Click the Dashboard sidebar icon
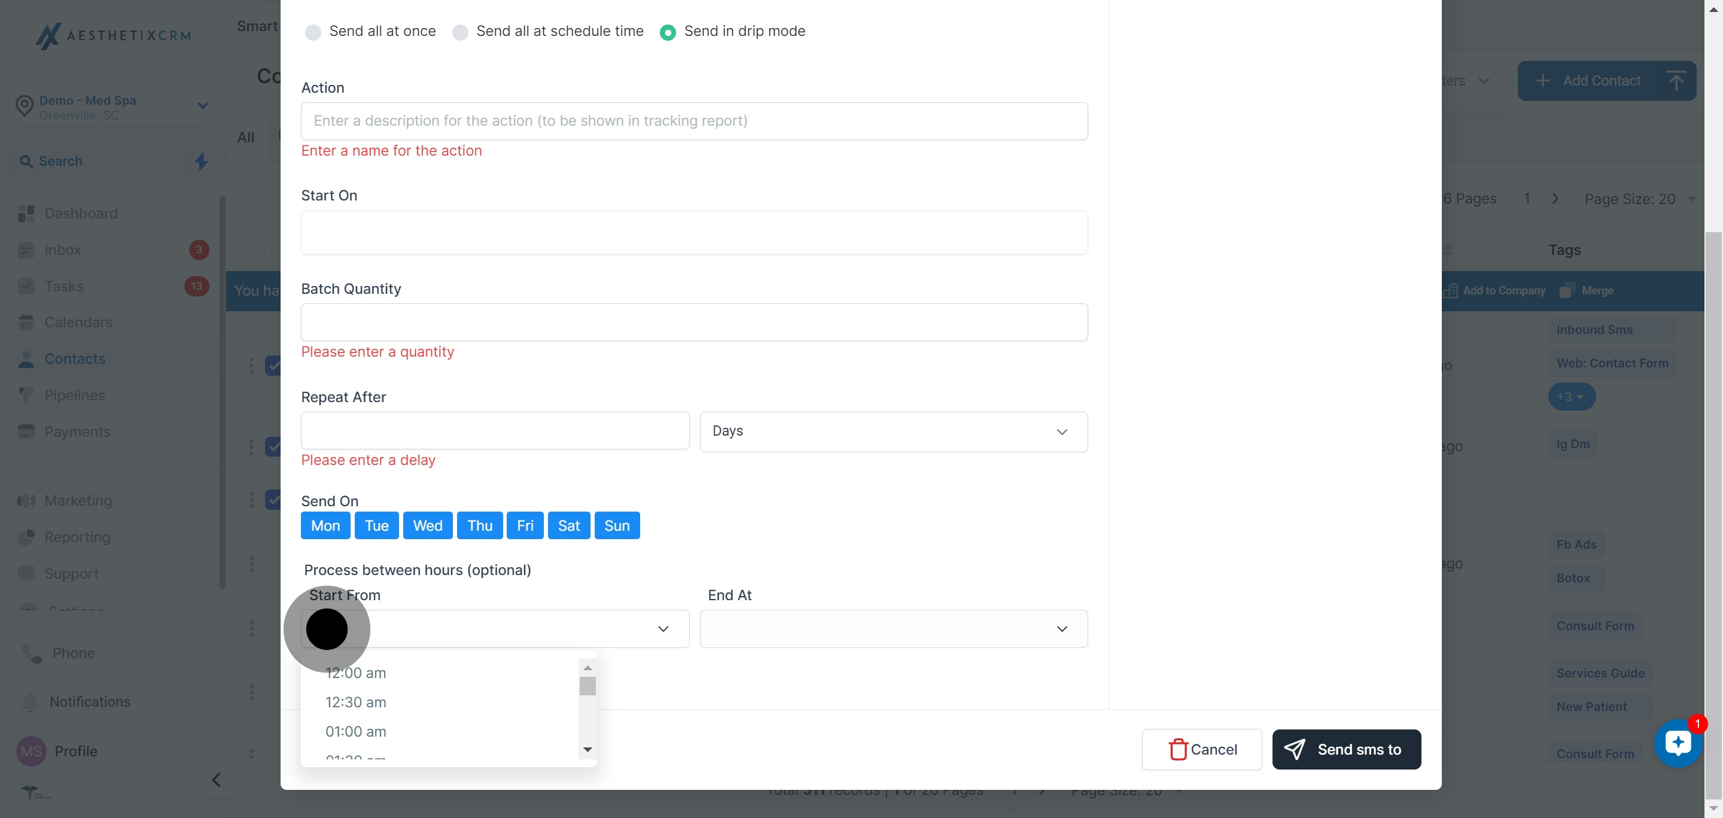Screen dimensions: 1723x818 pyautogui.click(x=26, y=214)
